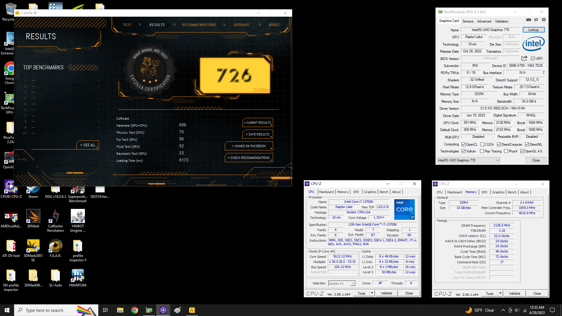Image resolution: width=562 pixels, height=316 pixels.
Task: Open the SPD tab in CPU-Z Memory window
Action: coord(484,192)
